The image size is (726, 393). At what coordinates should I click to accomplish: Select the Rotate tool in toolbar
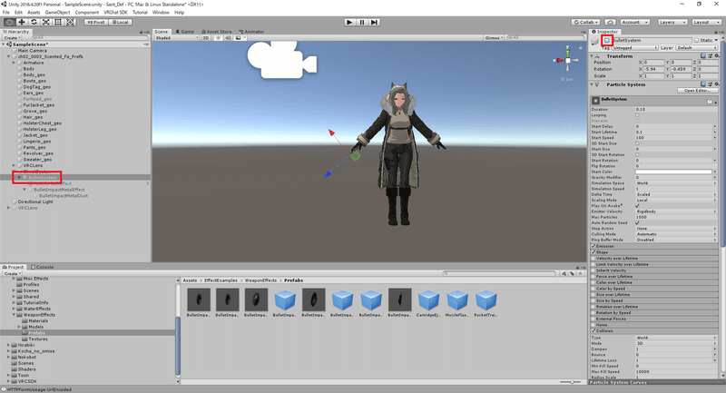[x=34, y=22]
